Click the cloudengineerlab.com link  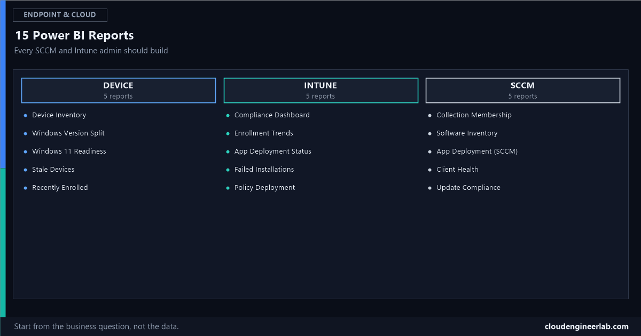pyautogui.click(x=587, y=326)
